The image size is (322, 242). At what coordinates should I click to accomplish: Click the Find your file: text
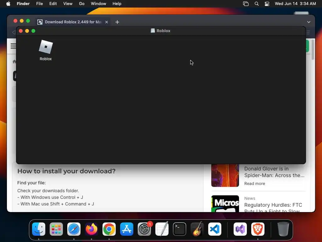tap(31, 183)
